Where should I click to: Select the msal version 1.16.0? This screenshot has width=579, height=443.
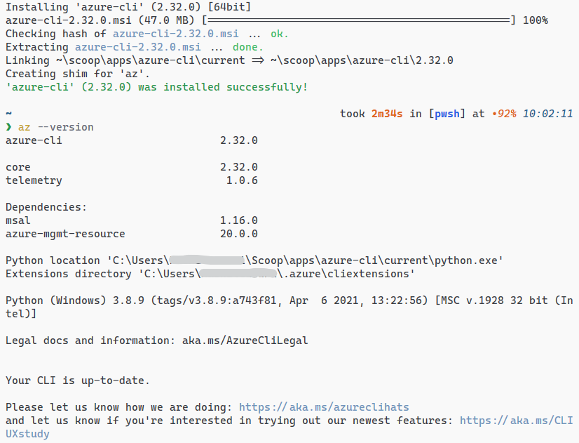tap(238, 220)
